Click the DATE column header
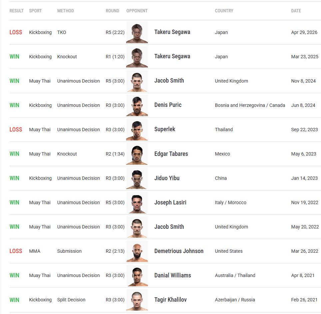 (296, 11)
